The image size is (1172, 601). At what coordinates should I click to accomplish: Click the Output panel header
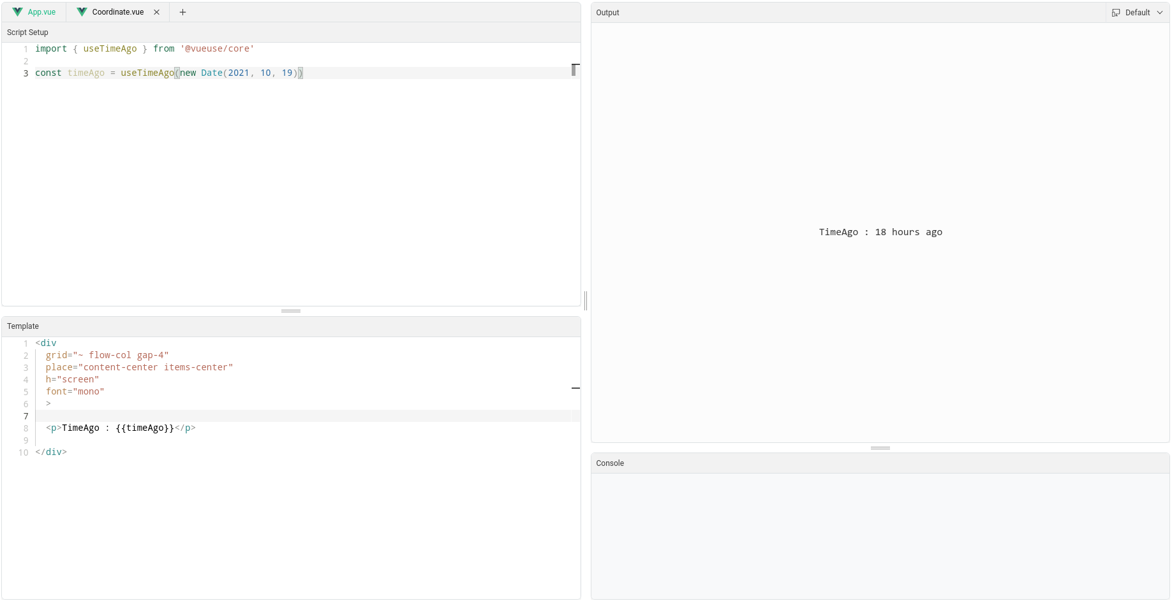click(x=607, y=12)
